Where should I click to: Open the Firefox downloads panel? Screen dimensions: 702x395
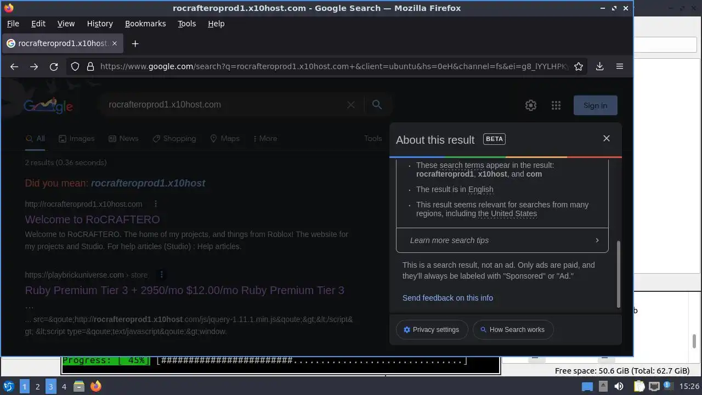click(599, 66)
